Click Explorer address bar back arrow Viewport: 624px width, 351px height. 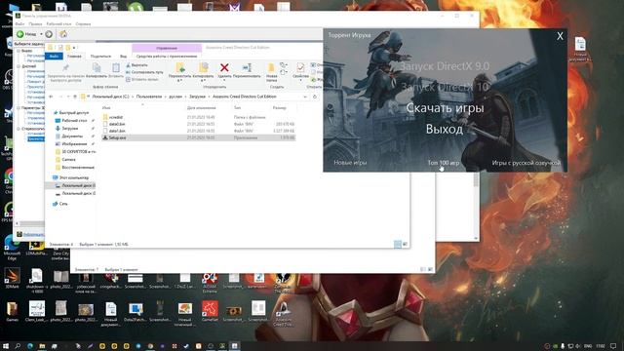coord(51,97)
